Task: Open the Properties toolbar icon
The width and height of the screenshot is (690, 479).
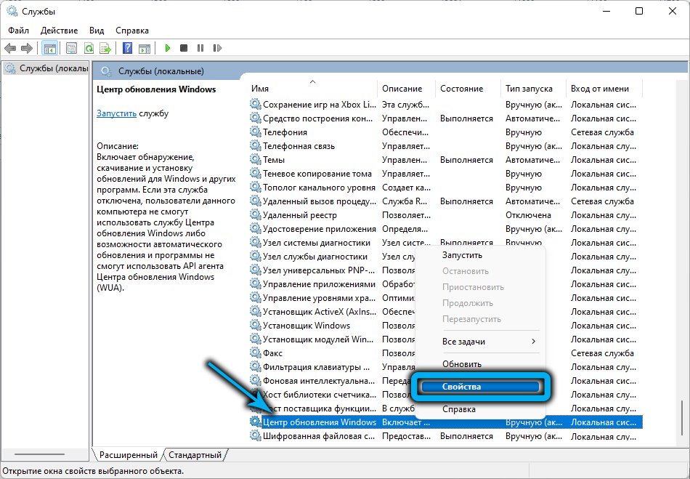Action: point(71,48)
